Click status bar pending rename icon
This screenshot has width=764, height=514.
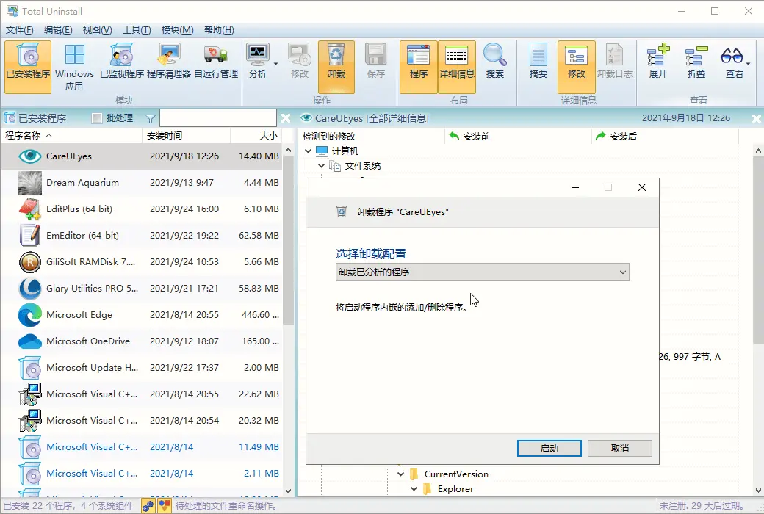coord(165,506)
